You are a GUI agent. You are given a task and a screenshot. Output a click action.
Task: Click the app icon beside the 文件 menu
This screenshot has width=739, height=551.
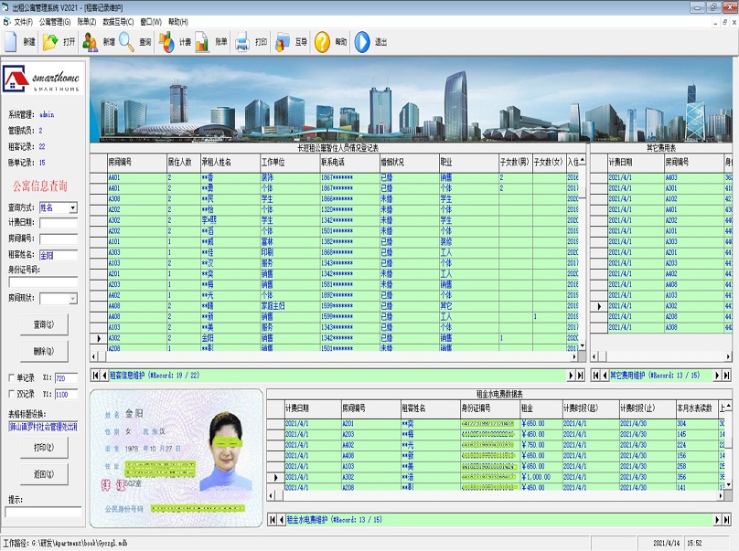6,22
